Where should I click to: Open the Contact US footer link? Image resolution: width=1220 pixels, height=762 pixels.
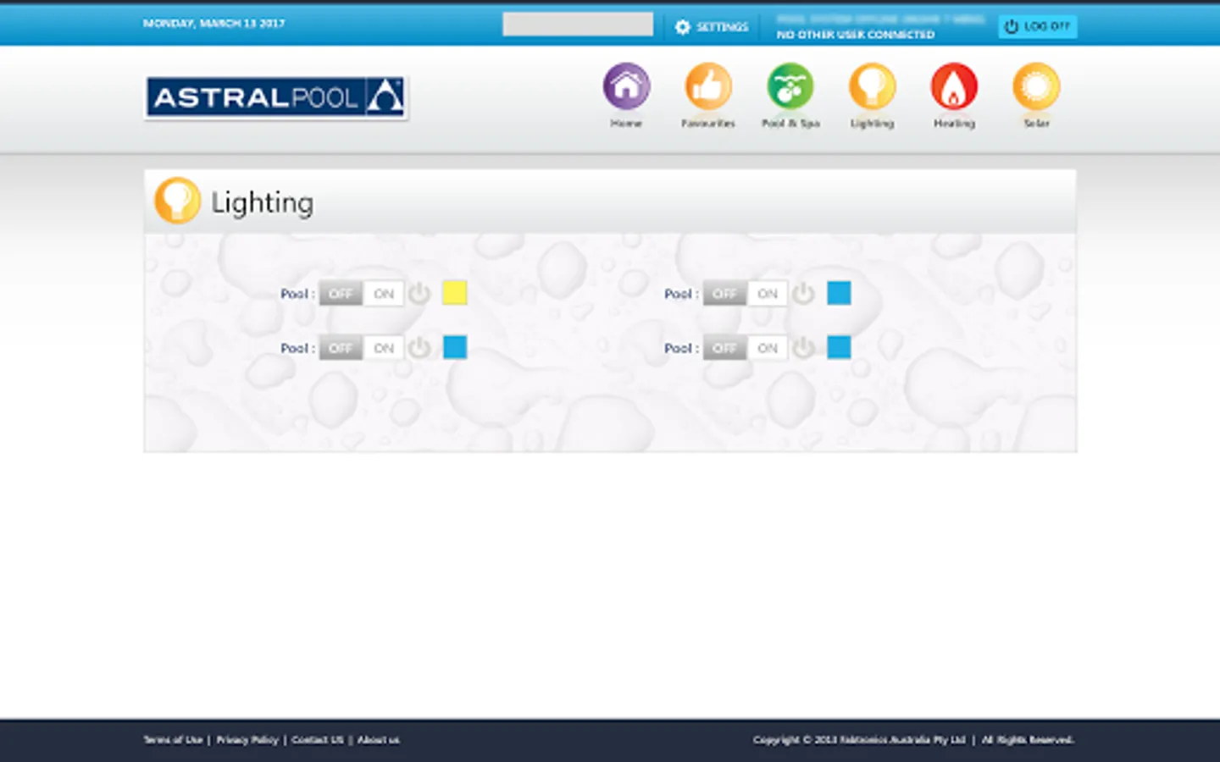point(318,740)
